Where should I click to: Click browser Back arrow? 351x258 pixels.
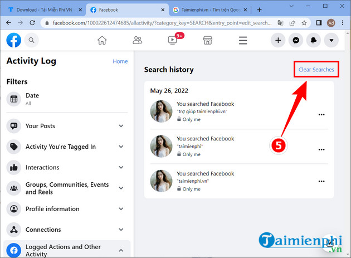(8, 23)
